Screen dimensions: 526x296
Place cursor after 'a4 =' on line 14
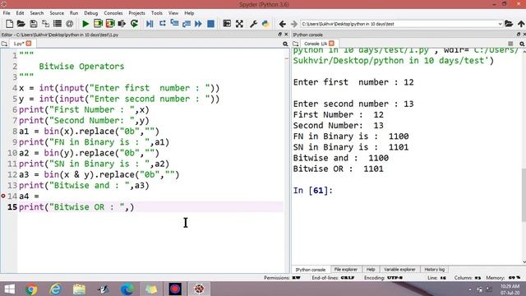tap(40, 196)
